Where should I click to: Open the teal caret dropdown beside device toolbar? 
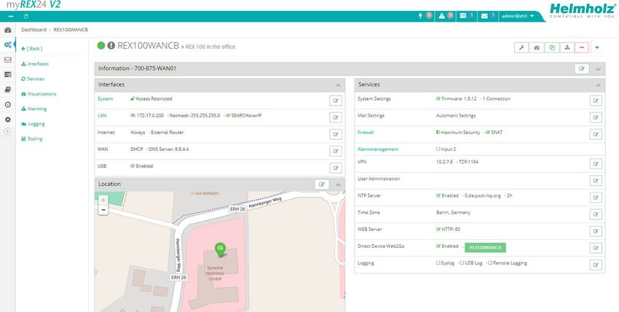(597, 48)
